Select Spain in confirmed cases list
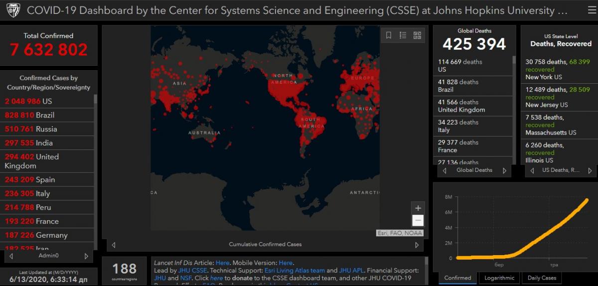The height and width of the screenshot is (286, 598). point(47,180)
